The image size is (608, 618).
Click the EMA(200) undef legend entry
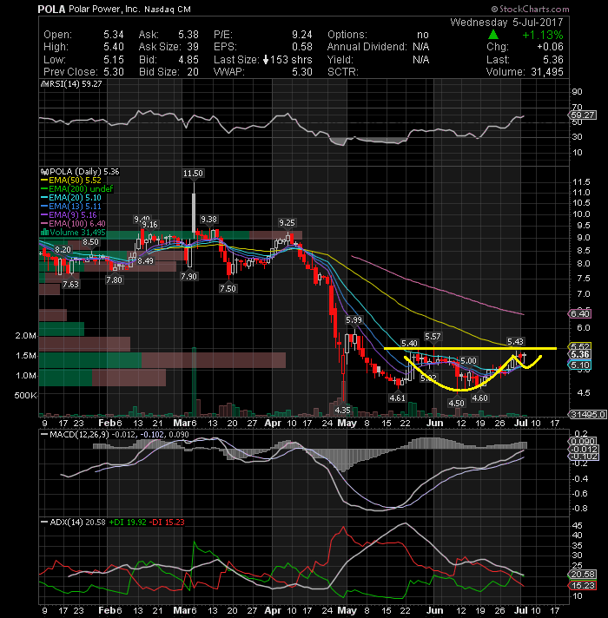(x=77, y=189)
